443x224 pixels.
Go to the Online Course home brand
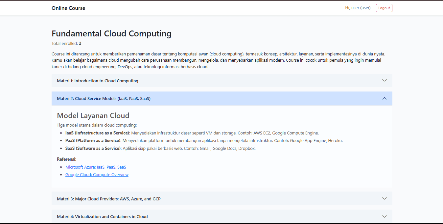[x=68, y=8]
